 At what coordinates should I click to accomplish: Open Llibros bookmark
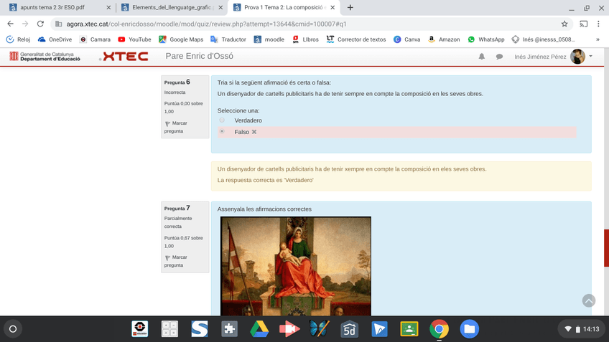point(305,39)
